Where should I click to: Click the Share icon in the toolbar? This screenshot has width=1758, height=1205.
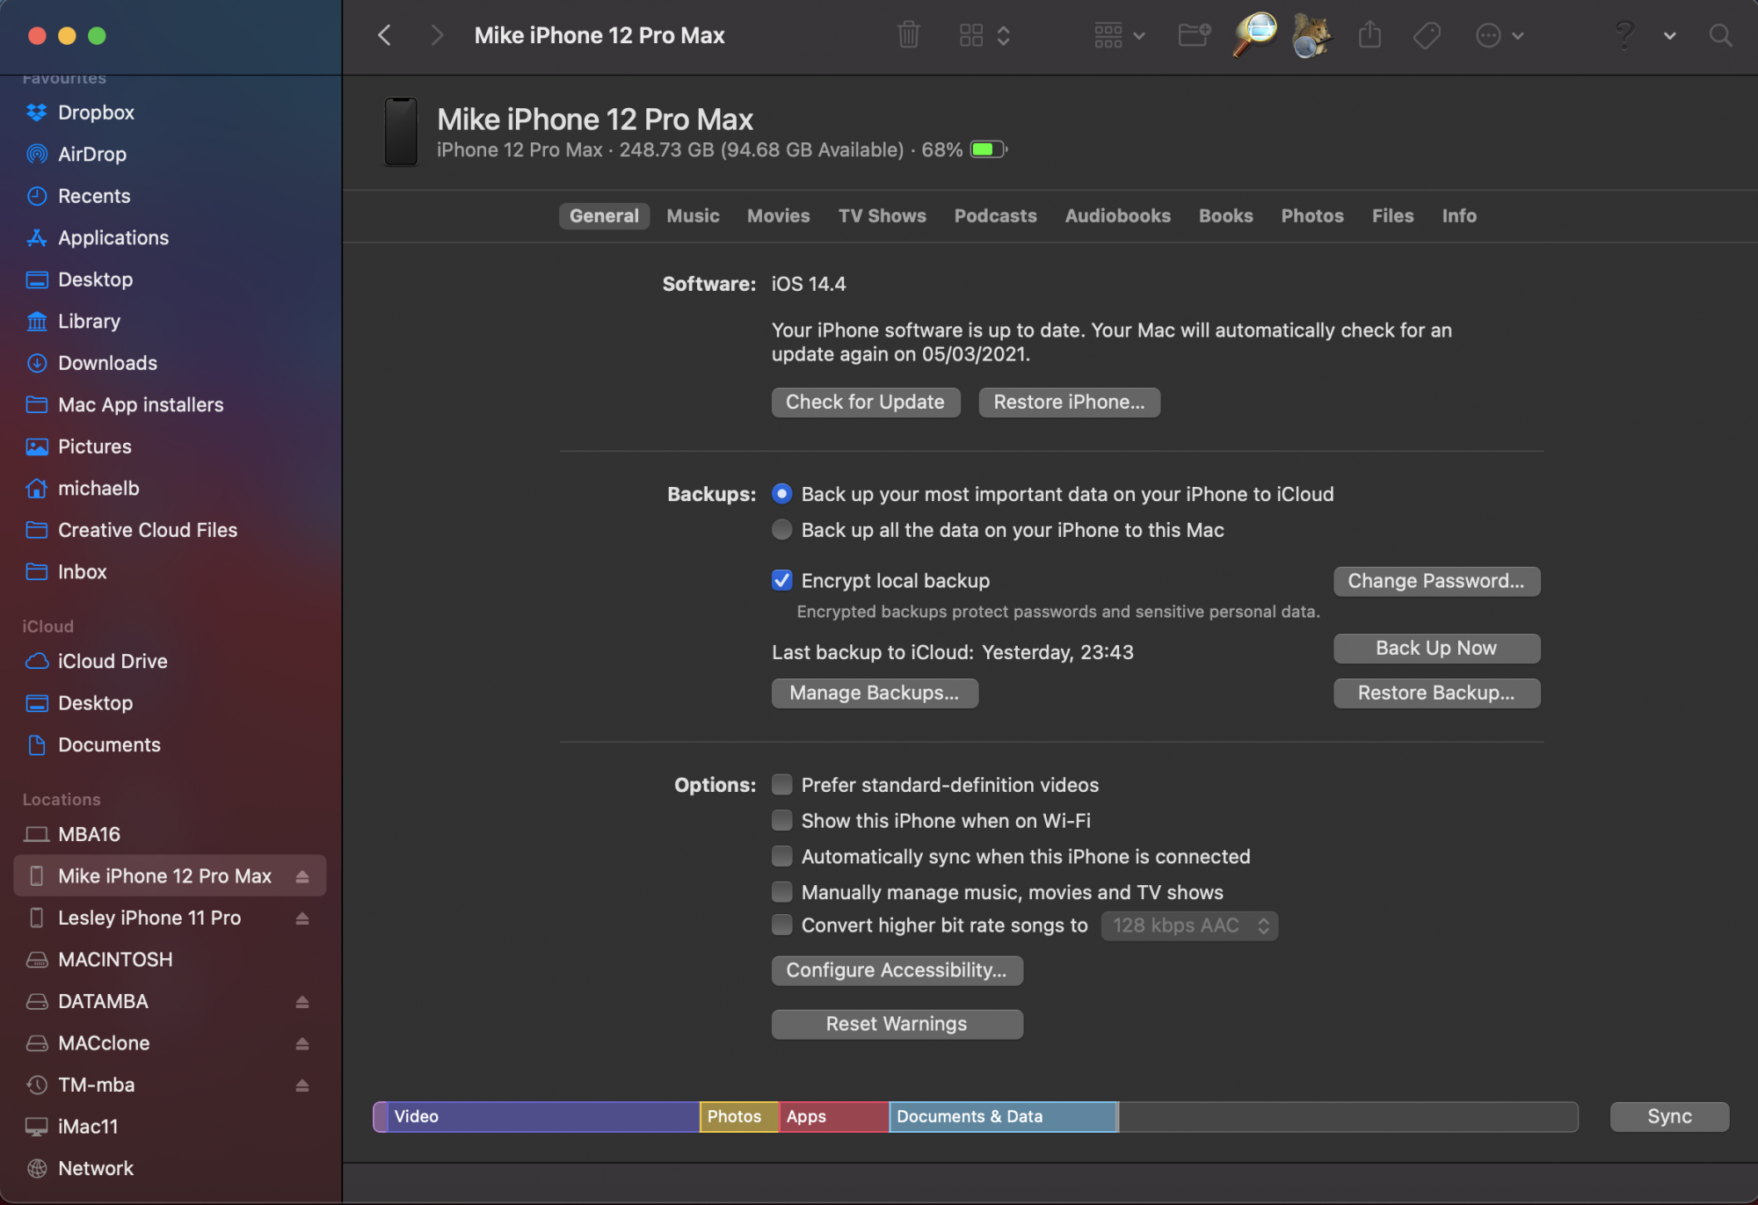tap(1369, 36)
